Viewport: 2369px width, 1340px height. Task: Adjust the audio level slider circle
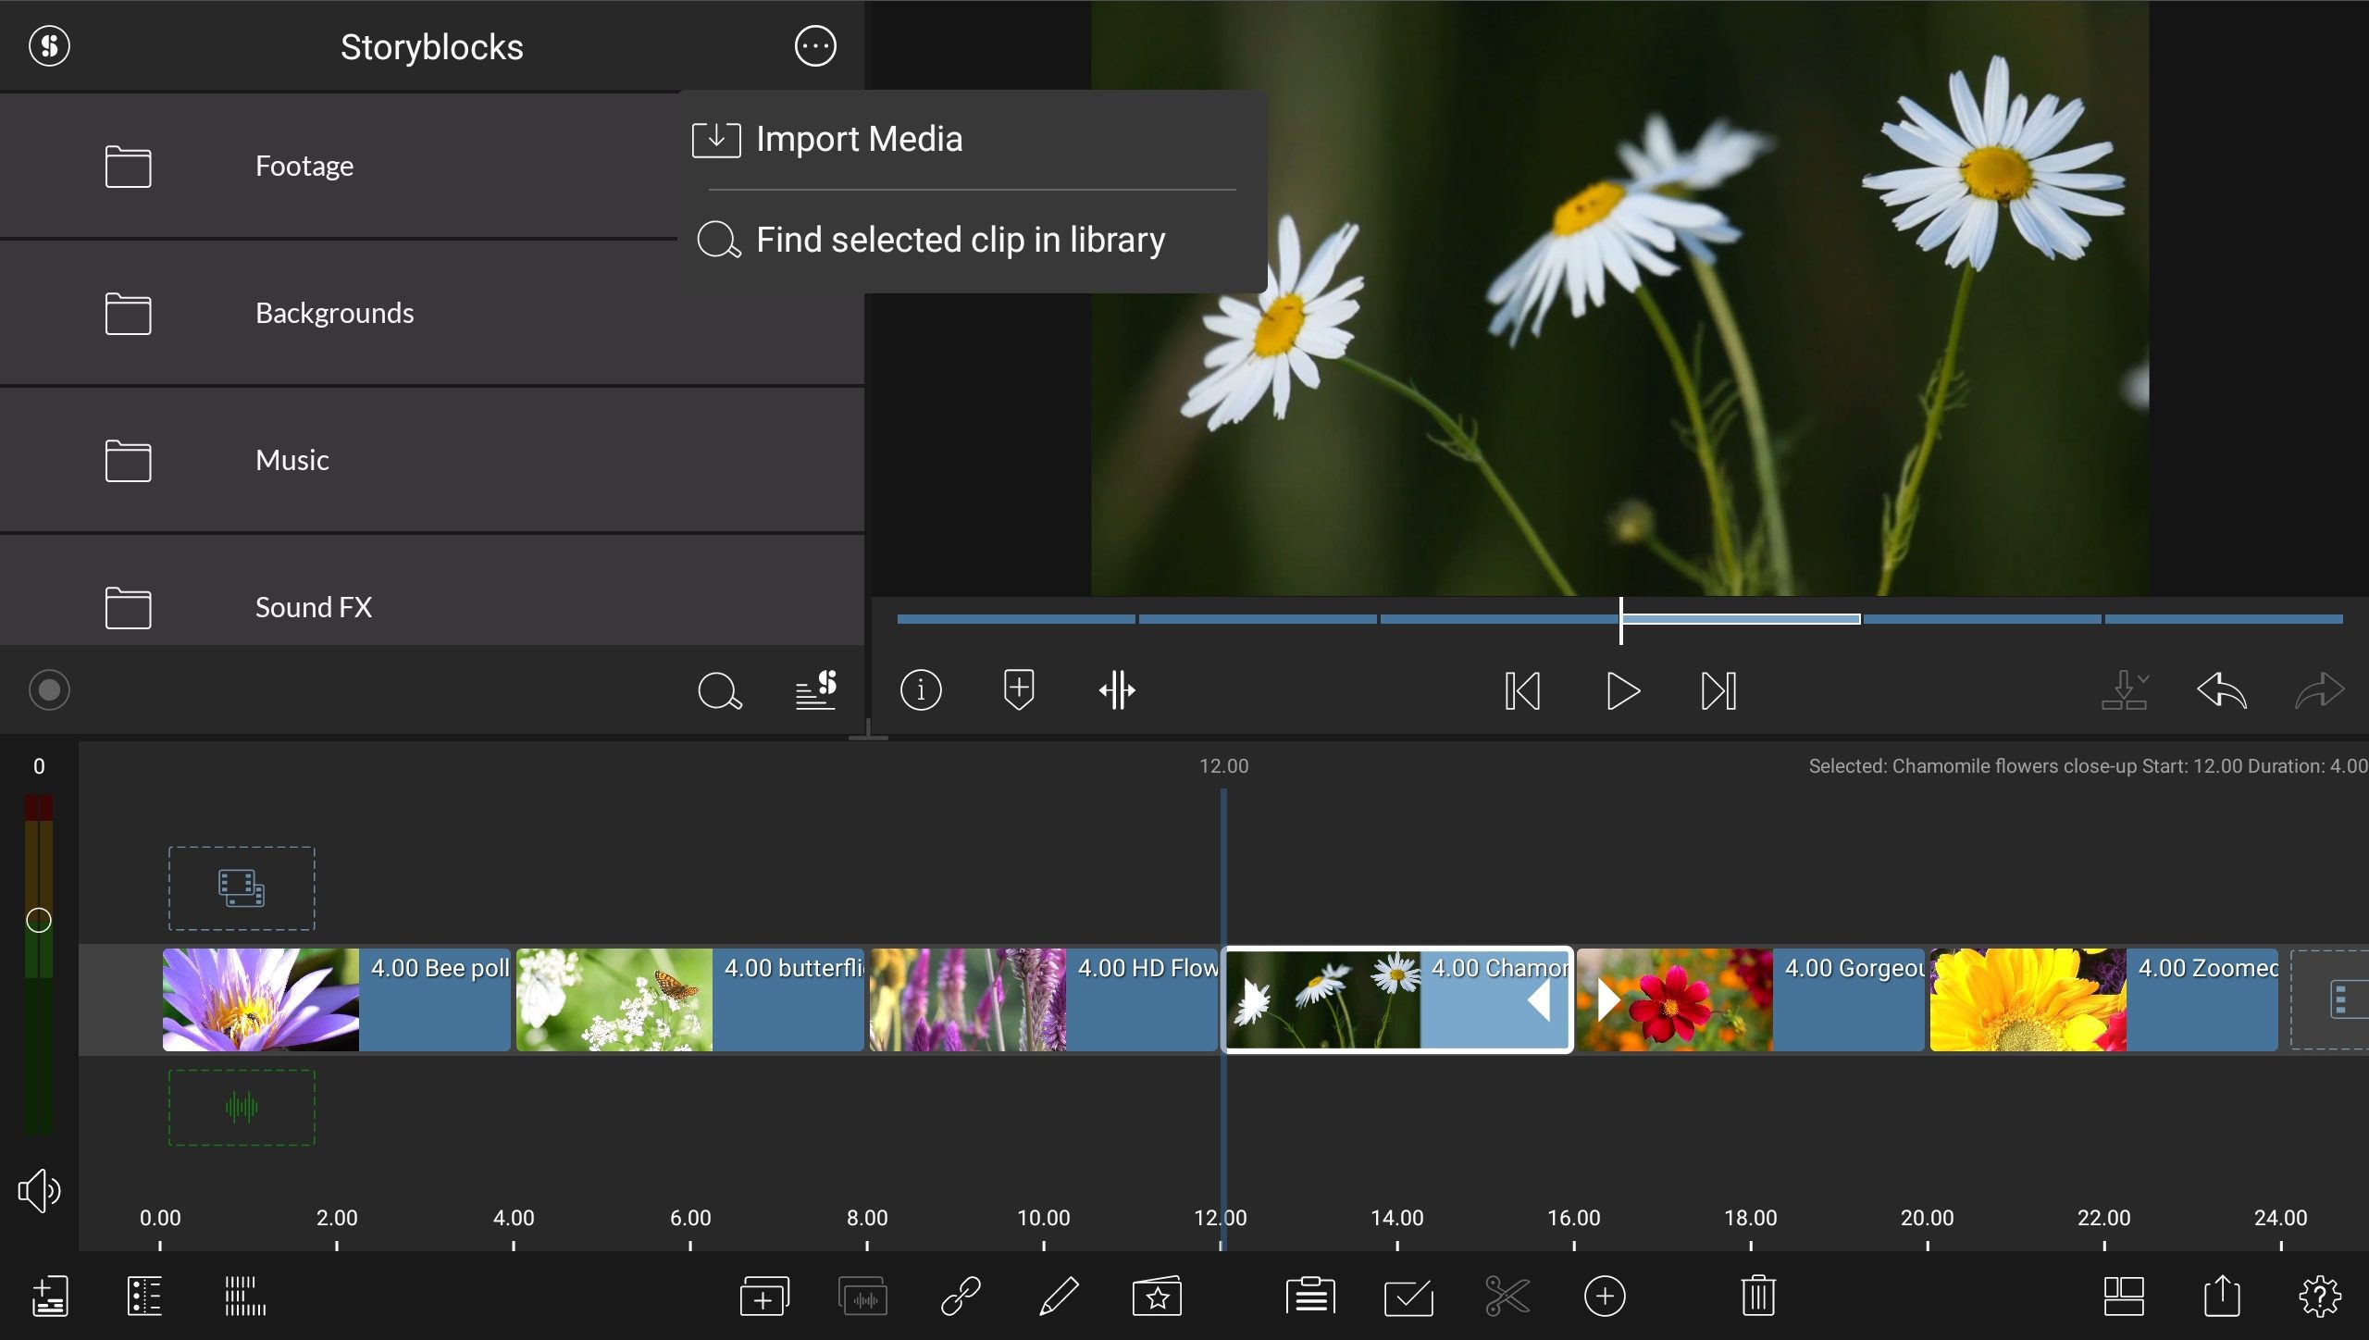coord(39,921)
